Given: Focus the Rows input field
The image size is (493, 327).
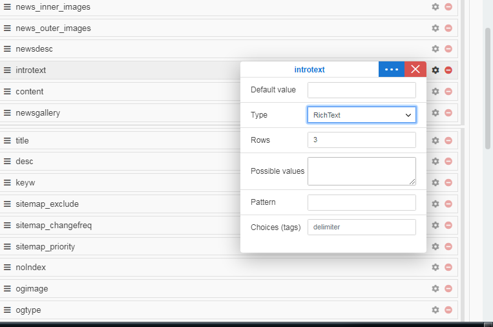Looking at the screenshot, I should pos(362,140).
